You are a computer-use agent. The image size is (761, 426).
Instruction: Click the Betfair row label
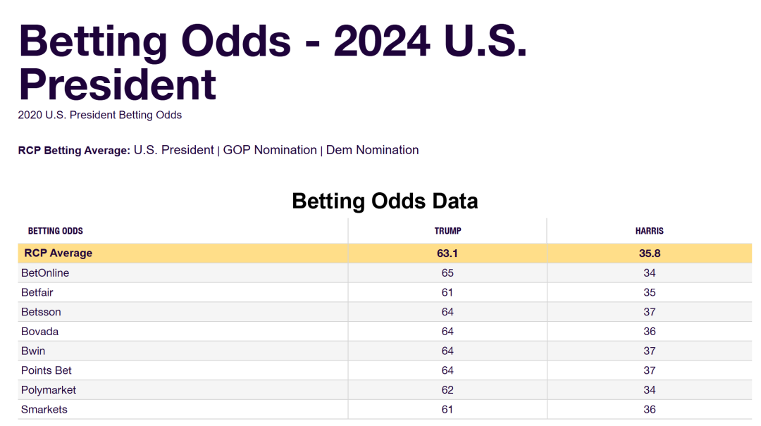[x=37, y=292]
